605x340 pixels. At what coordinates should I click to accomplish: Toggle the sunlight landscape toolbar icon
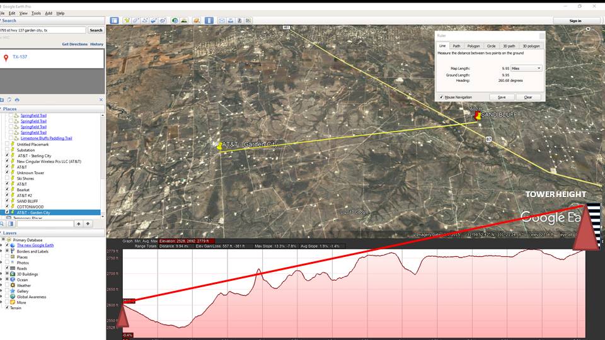pos(184,20)
